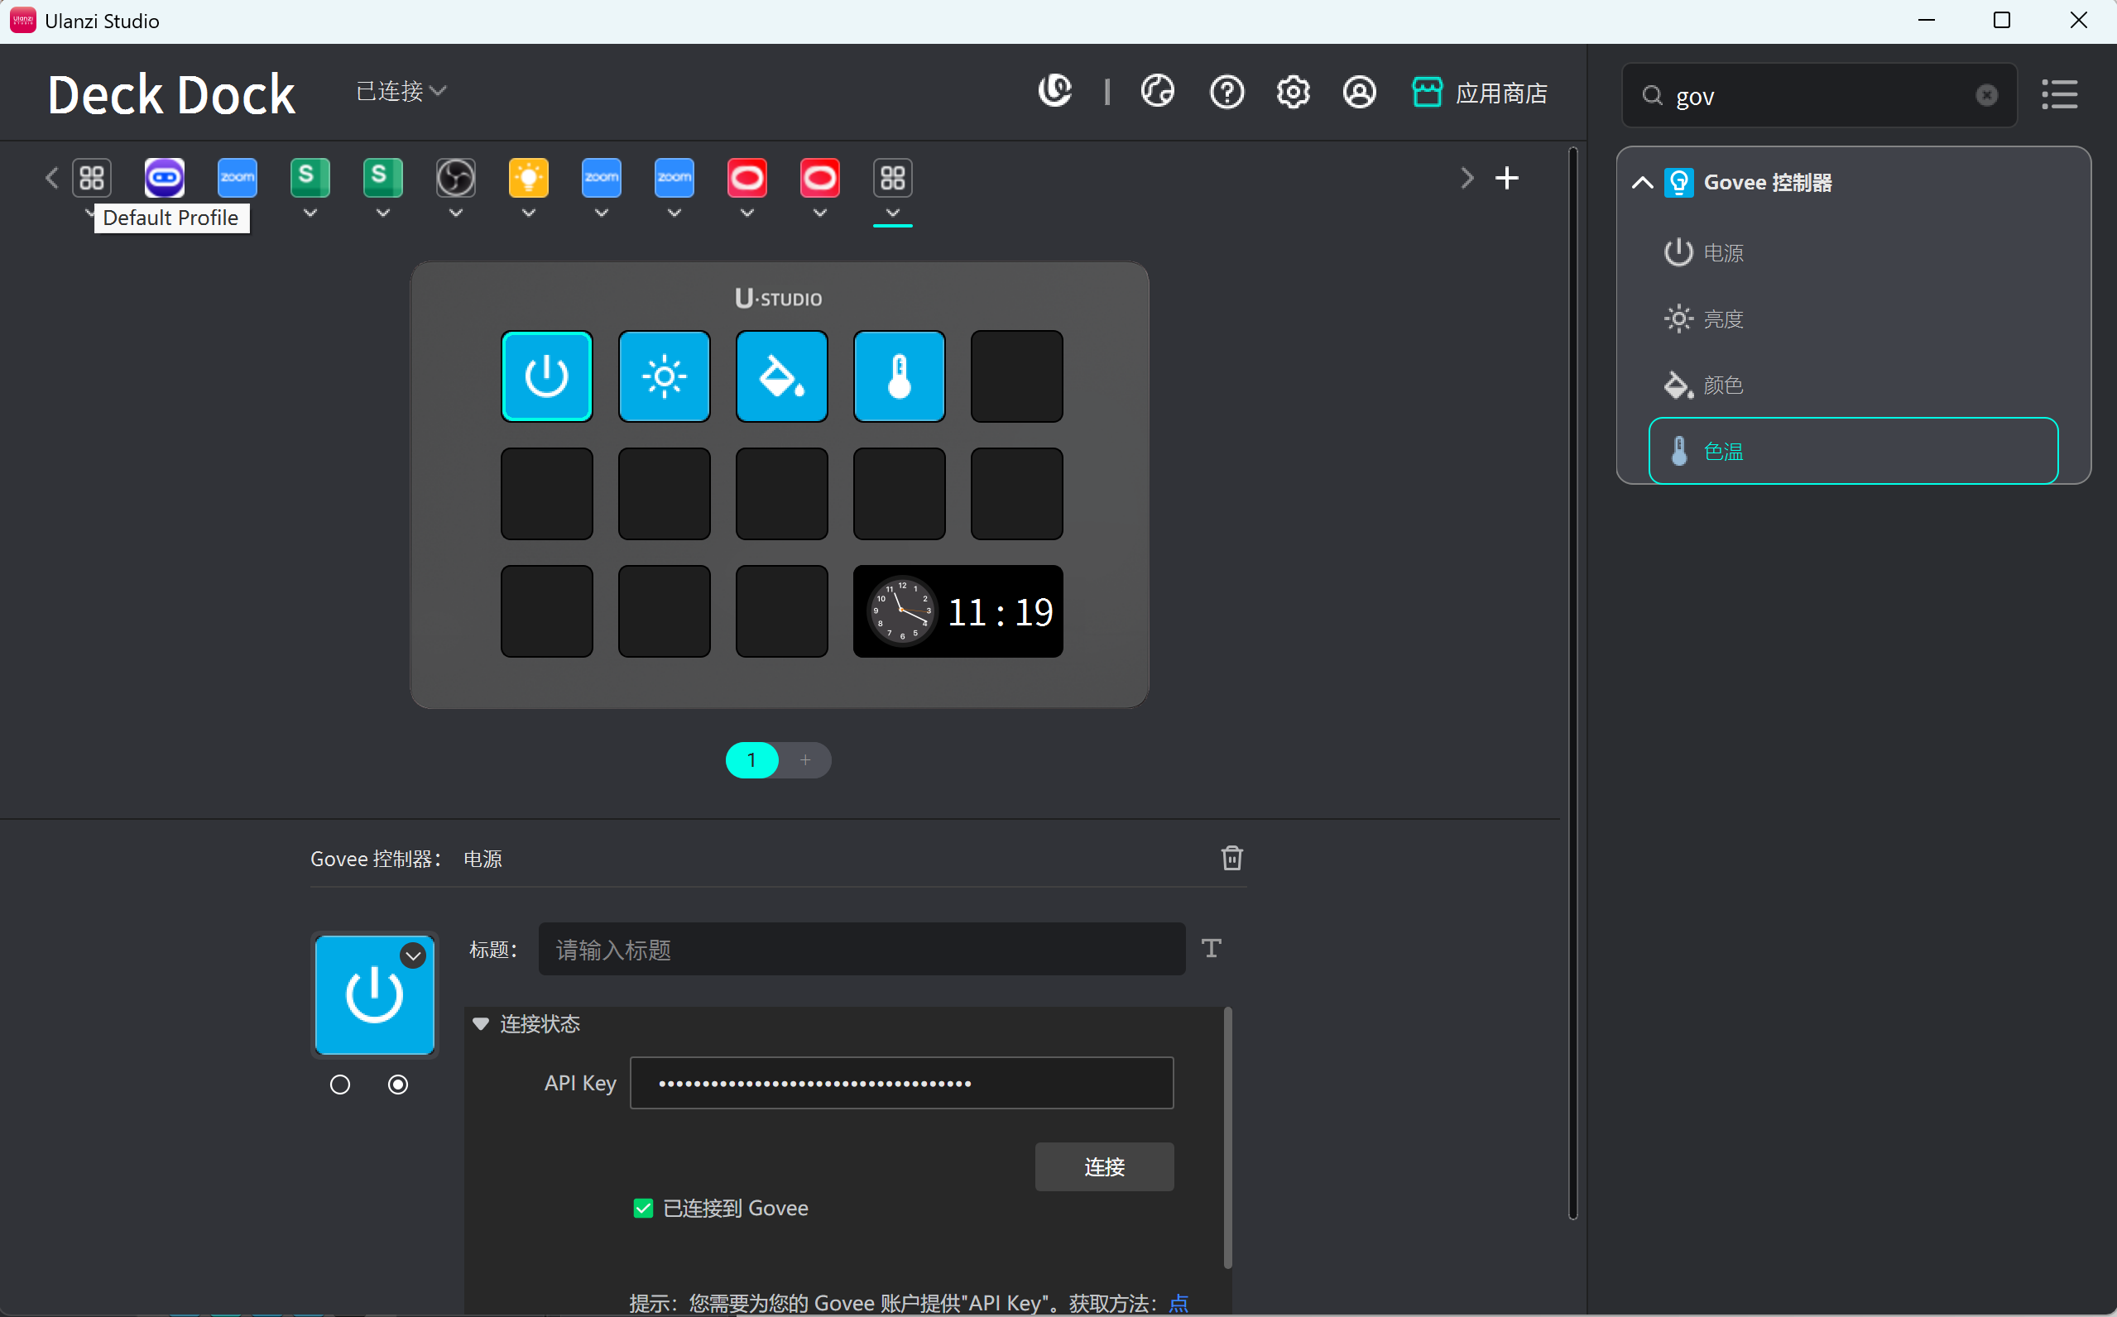The image size is (2117, 1317).
Task: Open settings gear in top toolbar
Action: click(x=1293, y=93)
